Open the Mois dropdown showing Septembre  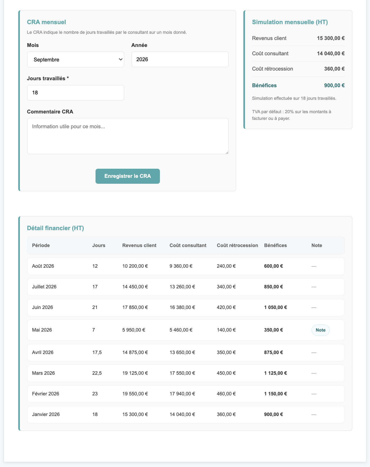75,60
